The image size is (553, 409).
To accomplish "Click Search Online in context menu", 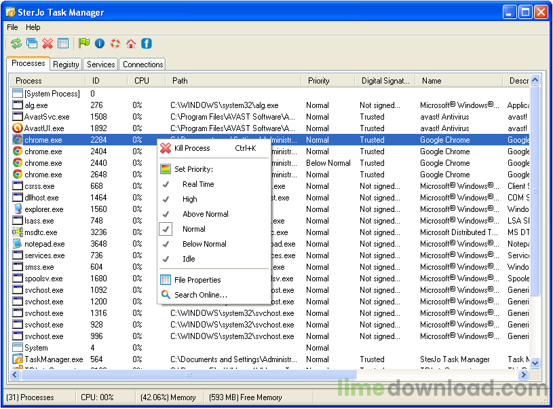I will click(x=200, y=295).
